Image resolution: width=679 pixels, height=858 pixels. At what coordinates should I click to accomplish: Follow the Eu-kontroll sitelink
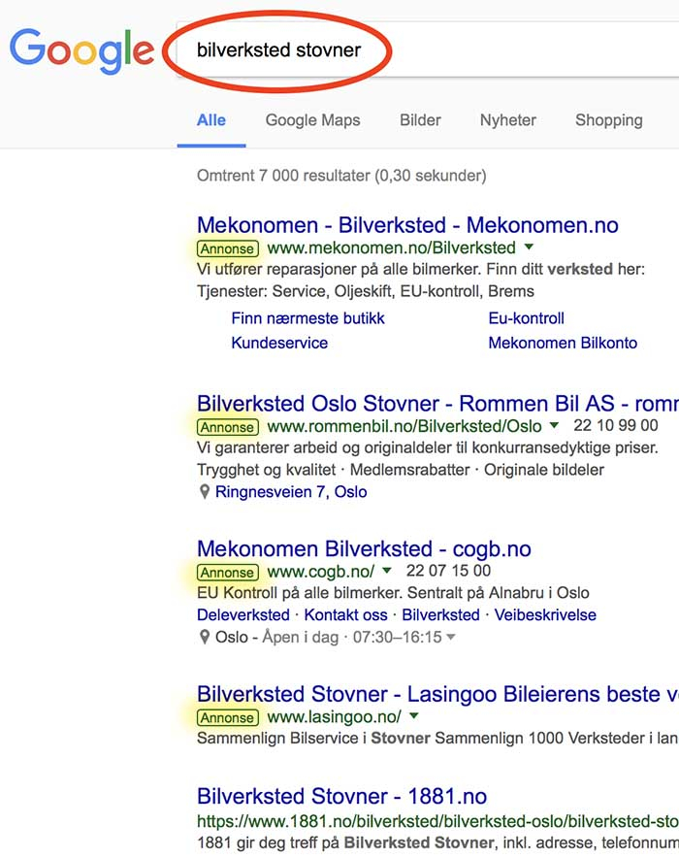[526, 318]
